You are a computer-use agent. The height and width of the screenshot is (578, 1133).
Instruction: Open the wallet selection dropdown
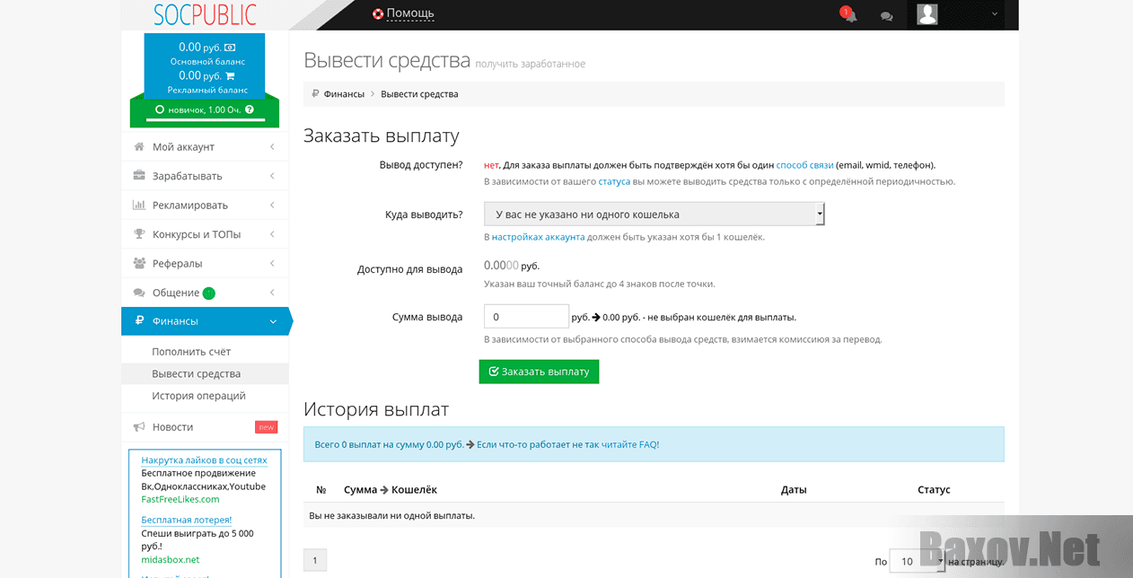[x=654, y=215]
